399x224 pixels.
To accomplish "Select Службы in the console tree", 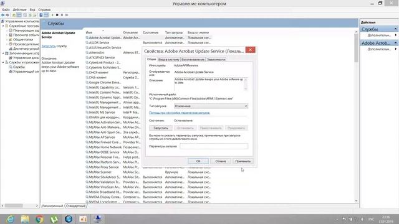I will 19,67.
